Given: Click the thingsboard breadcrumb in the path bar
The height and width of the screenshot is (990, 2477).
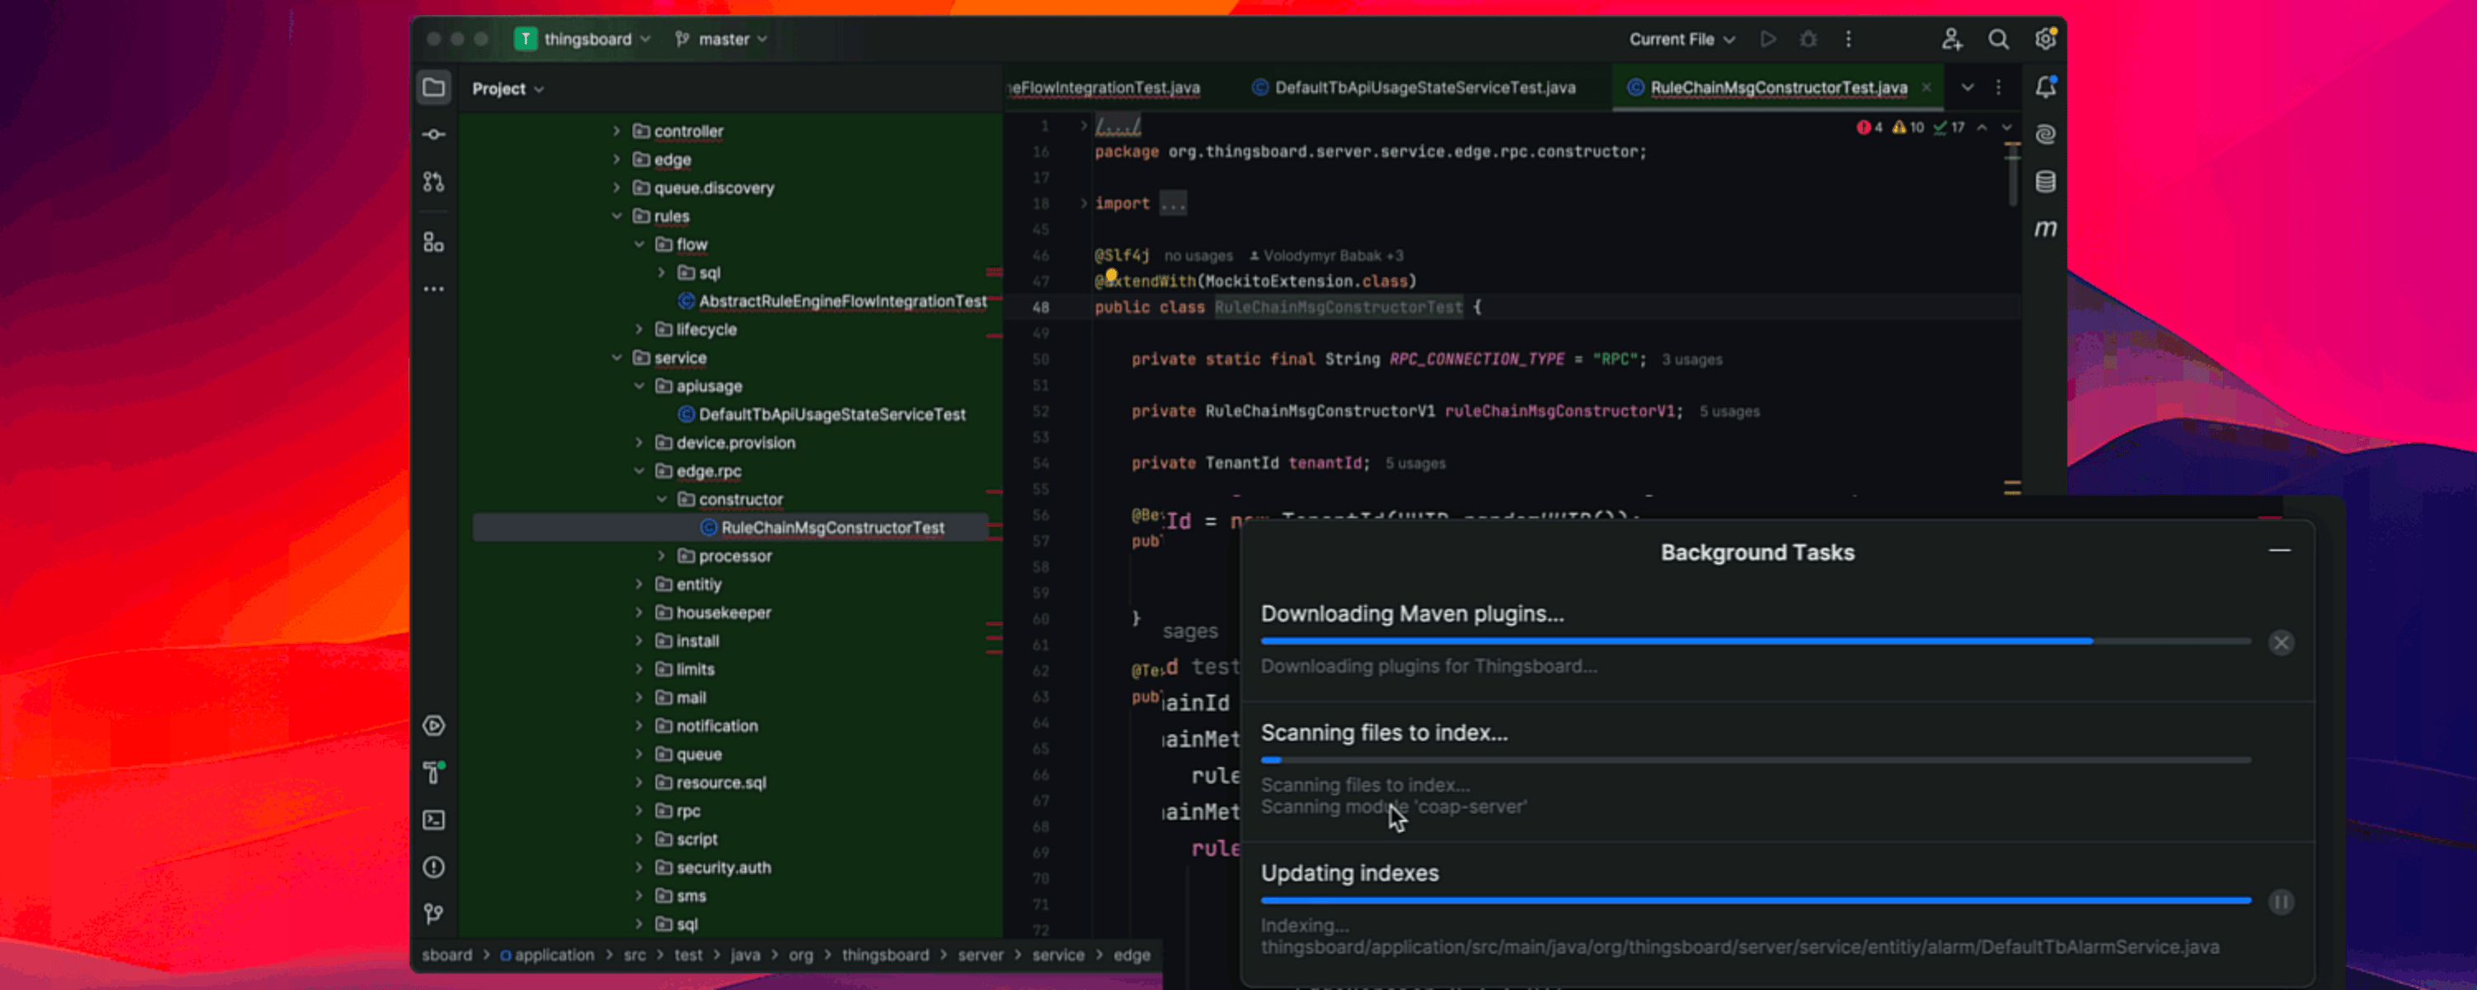Looking at the screenshot, I should [884, 955].
